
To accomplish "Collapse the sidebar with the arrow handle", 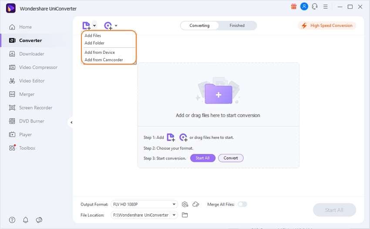I will tap(71, 122).
